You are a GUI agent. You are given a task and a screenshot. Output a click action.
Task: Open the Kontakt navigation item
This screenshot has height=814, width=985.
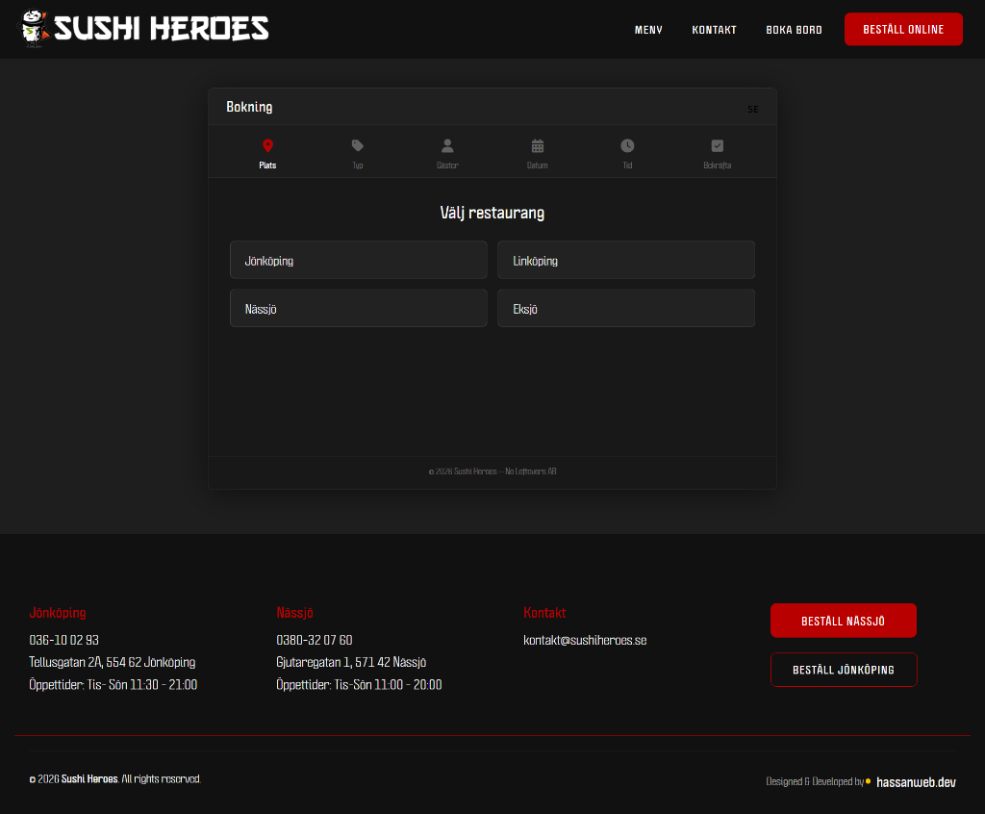(x=714, y=30)
